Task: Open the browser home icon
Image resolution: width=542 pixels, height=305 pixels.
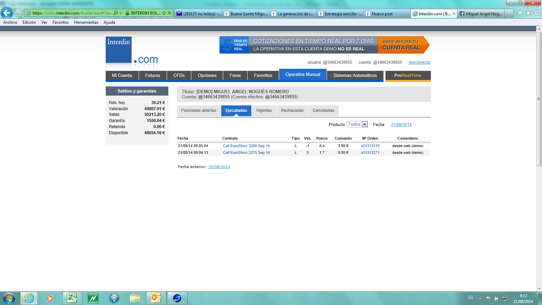Action: (520, 13)
